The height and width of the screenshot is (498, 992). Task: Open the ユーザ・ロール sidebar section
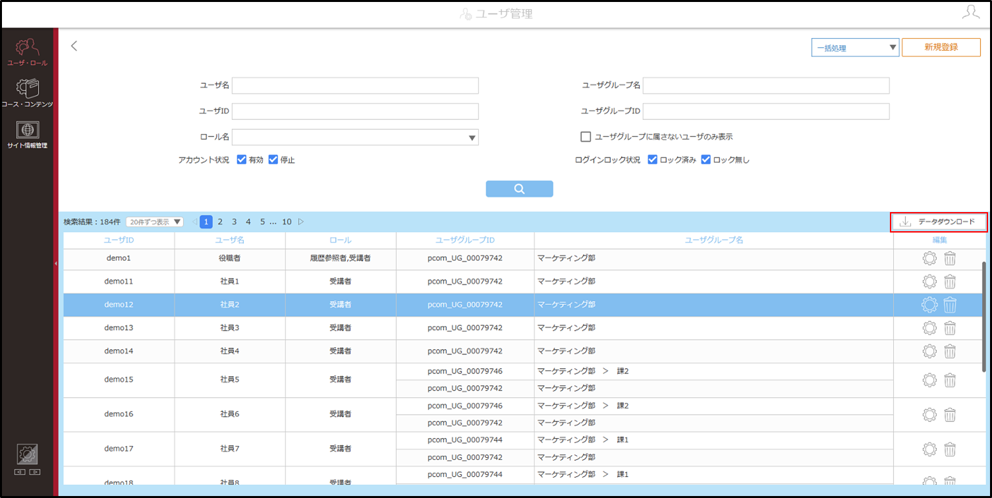coord(27,53)
